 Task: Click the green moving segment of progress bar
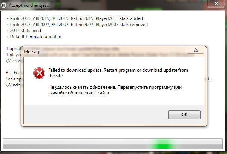pyautogui.click(x=162, y=144)
